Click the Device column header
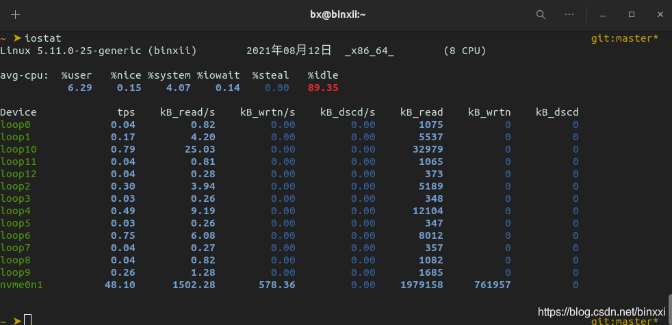Image resolution: width=672 pixels, height=325 pixels. pyautogui.click(x=18, y=112)
